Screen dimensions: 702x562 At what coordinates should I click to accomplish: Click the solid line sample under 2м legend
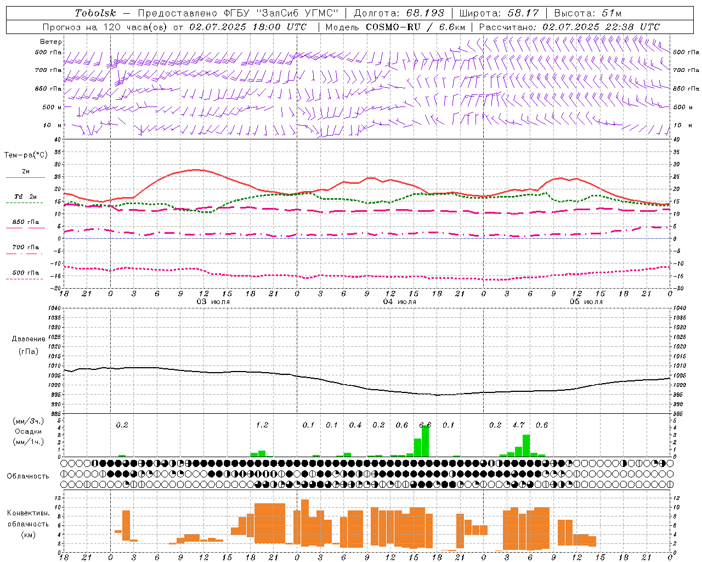pos(25,177)
